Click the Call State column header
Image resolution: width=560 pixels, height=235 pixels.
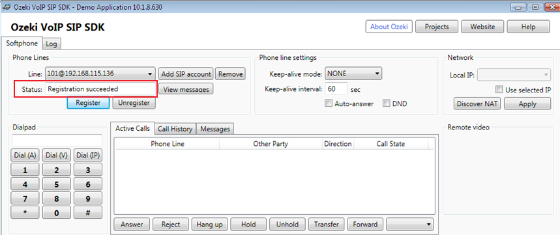(391, 144)
